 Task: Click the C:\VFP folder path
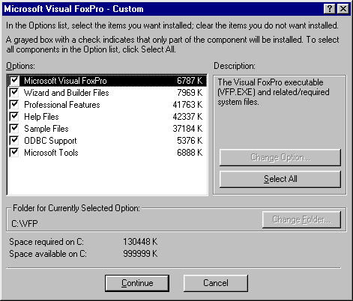(x=25, y=224)
